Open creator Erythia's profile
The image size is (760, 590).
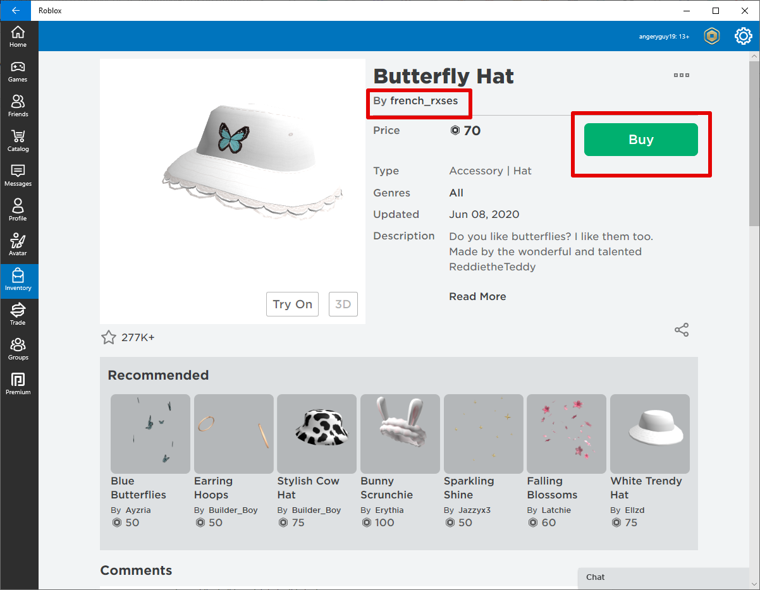[389, 510]
